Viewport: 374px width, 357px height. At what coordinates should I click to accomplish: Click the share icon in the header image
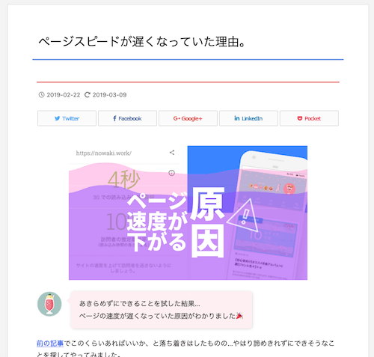[x=172, y=153]
